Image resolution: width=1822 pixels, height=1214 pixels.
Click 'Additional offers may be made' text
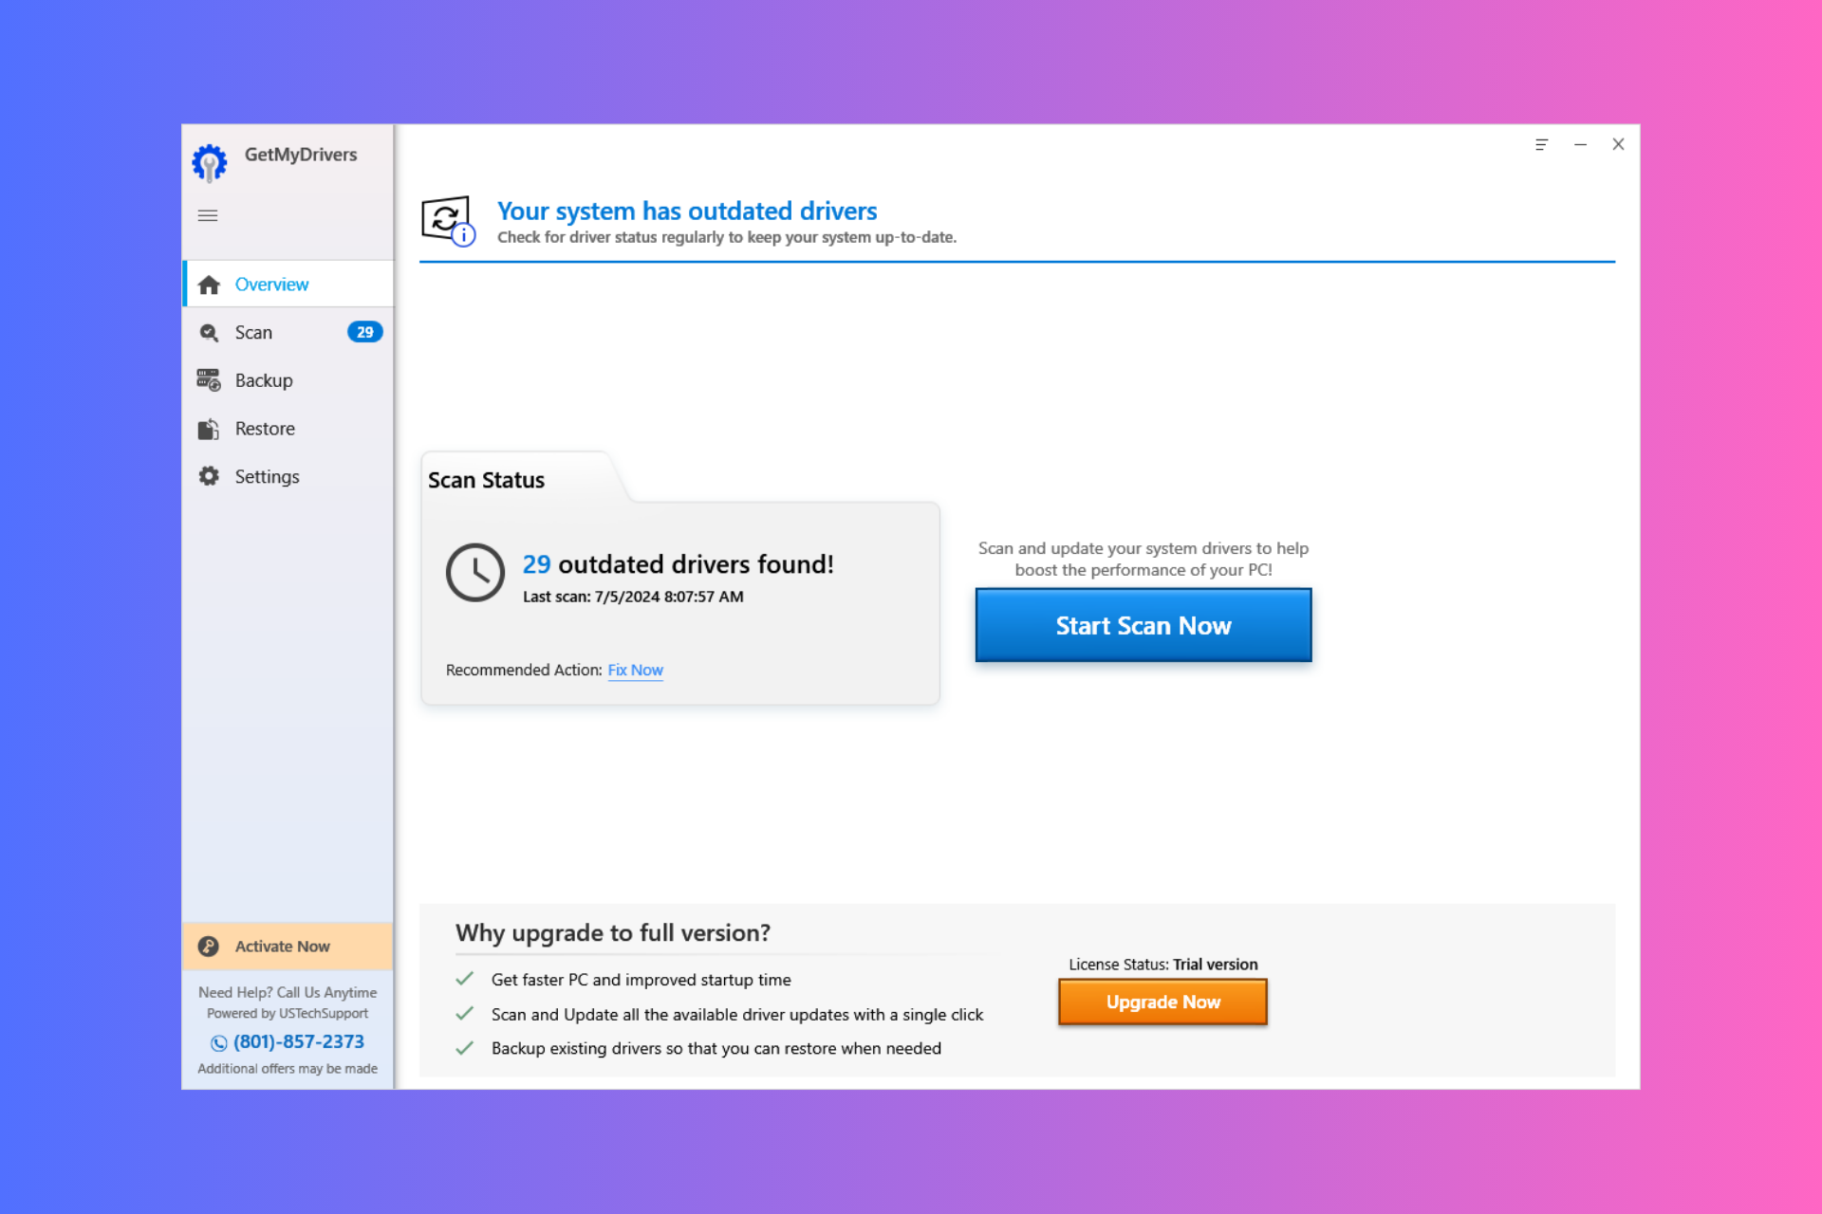(x=288, y=1068)
